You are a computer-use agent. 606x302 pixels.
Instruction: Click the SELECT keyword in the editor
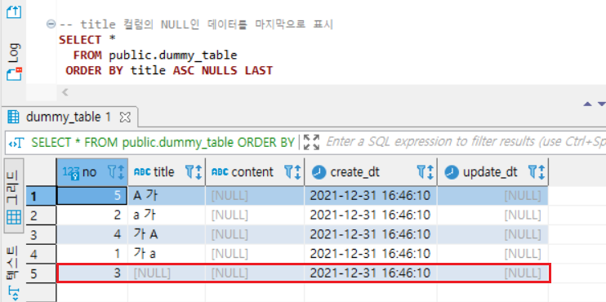(x=80, y=40)
